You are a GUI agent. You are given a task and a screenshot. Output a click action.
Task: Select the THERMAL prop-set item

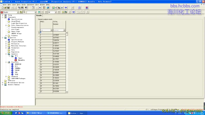(18, 68)
